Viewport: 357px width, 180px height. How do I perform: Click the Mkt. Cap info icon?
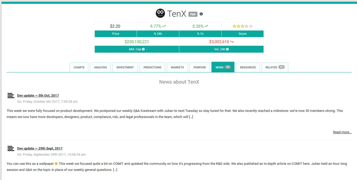pyautogui.click(x=143, y=49)
